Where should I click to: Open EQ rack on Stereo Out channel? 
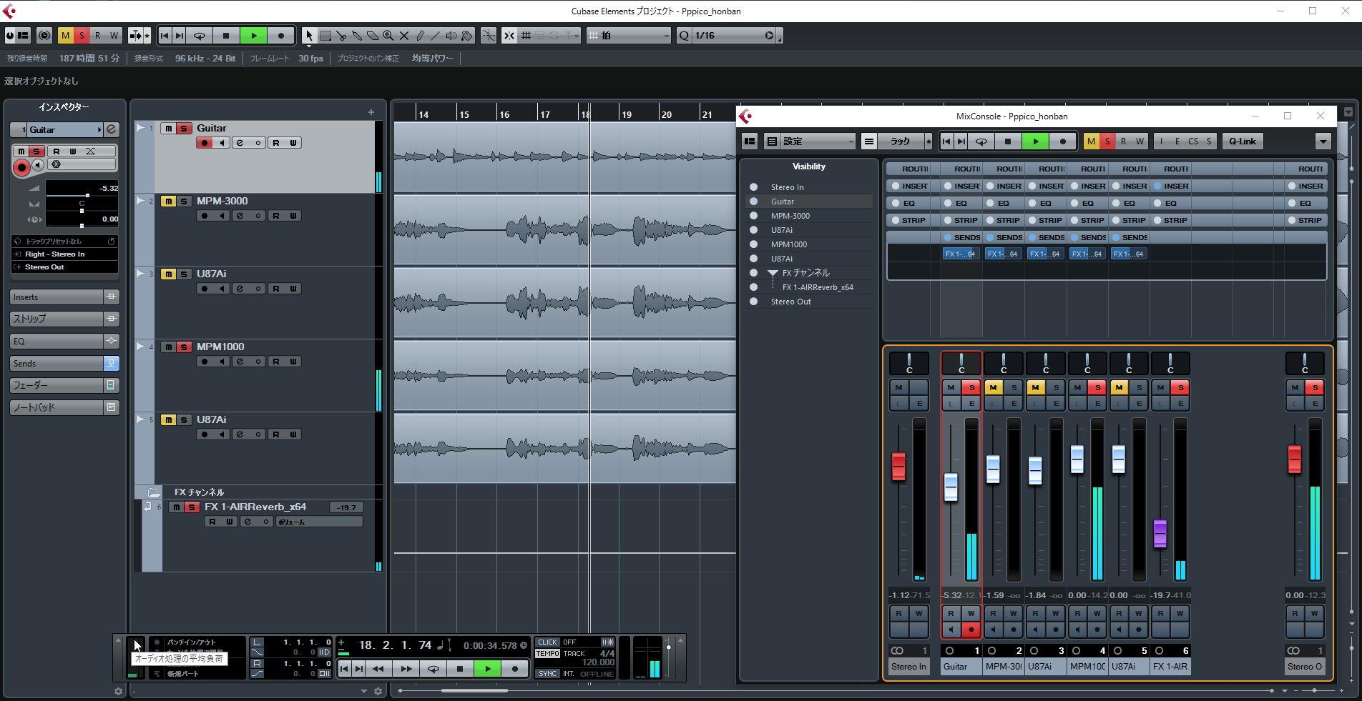click(x=1306, y=203)
